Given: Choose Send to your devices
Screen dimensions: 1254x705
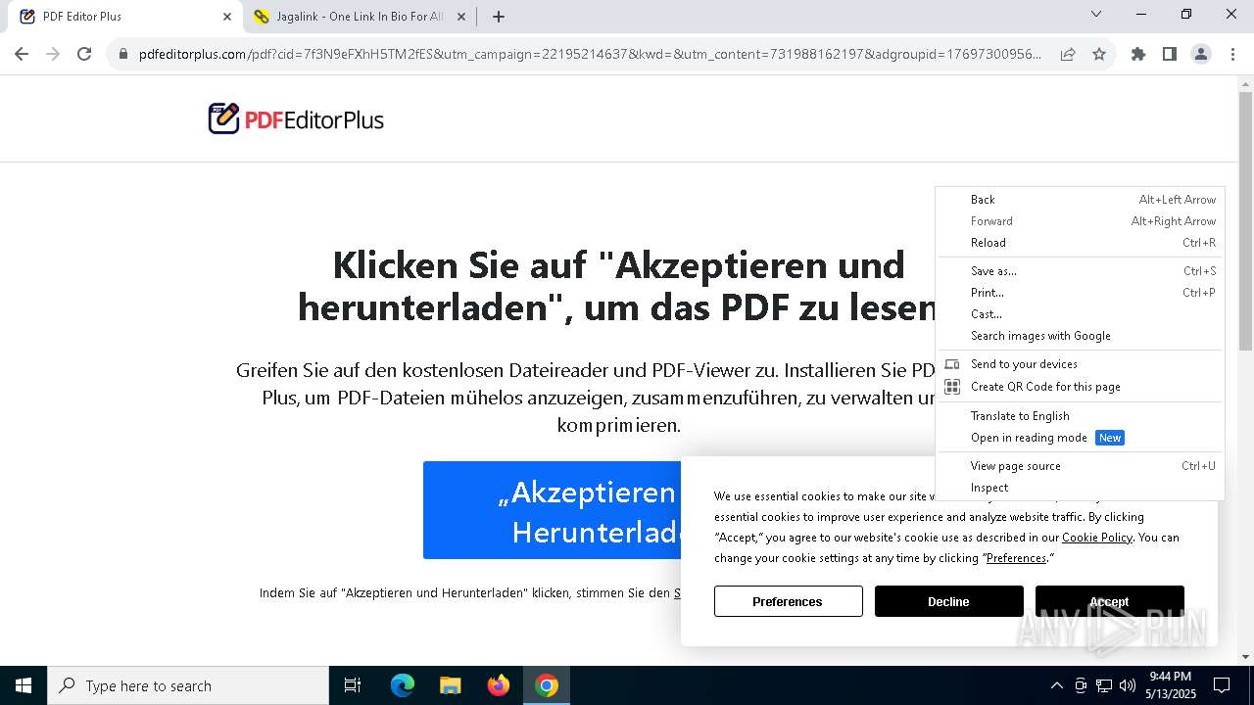Looking at the screenshot, I should [x=1080, y=364].
